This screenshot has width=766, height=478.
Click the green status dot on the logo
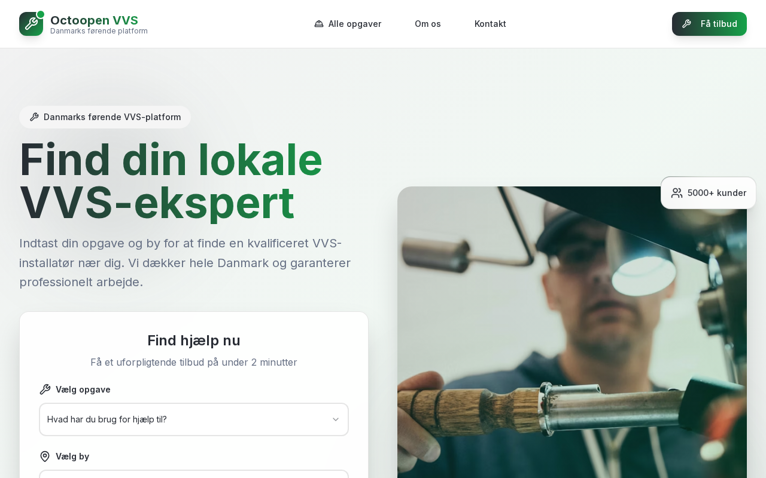(x=41, y=14)
